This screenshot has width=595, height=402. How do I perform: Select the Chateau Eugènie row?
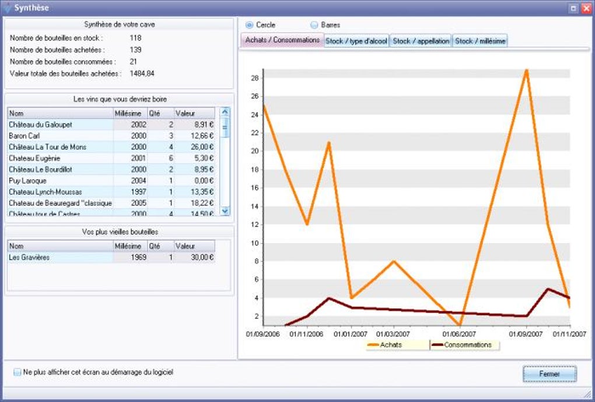(111, 158)
